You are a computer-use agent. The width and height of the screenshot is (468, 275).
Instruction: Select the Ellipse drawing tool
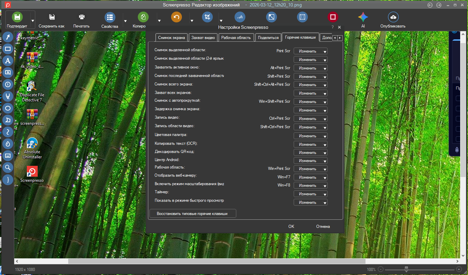[x=8, y=108]
